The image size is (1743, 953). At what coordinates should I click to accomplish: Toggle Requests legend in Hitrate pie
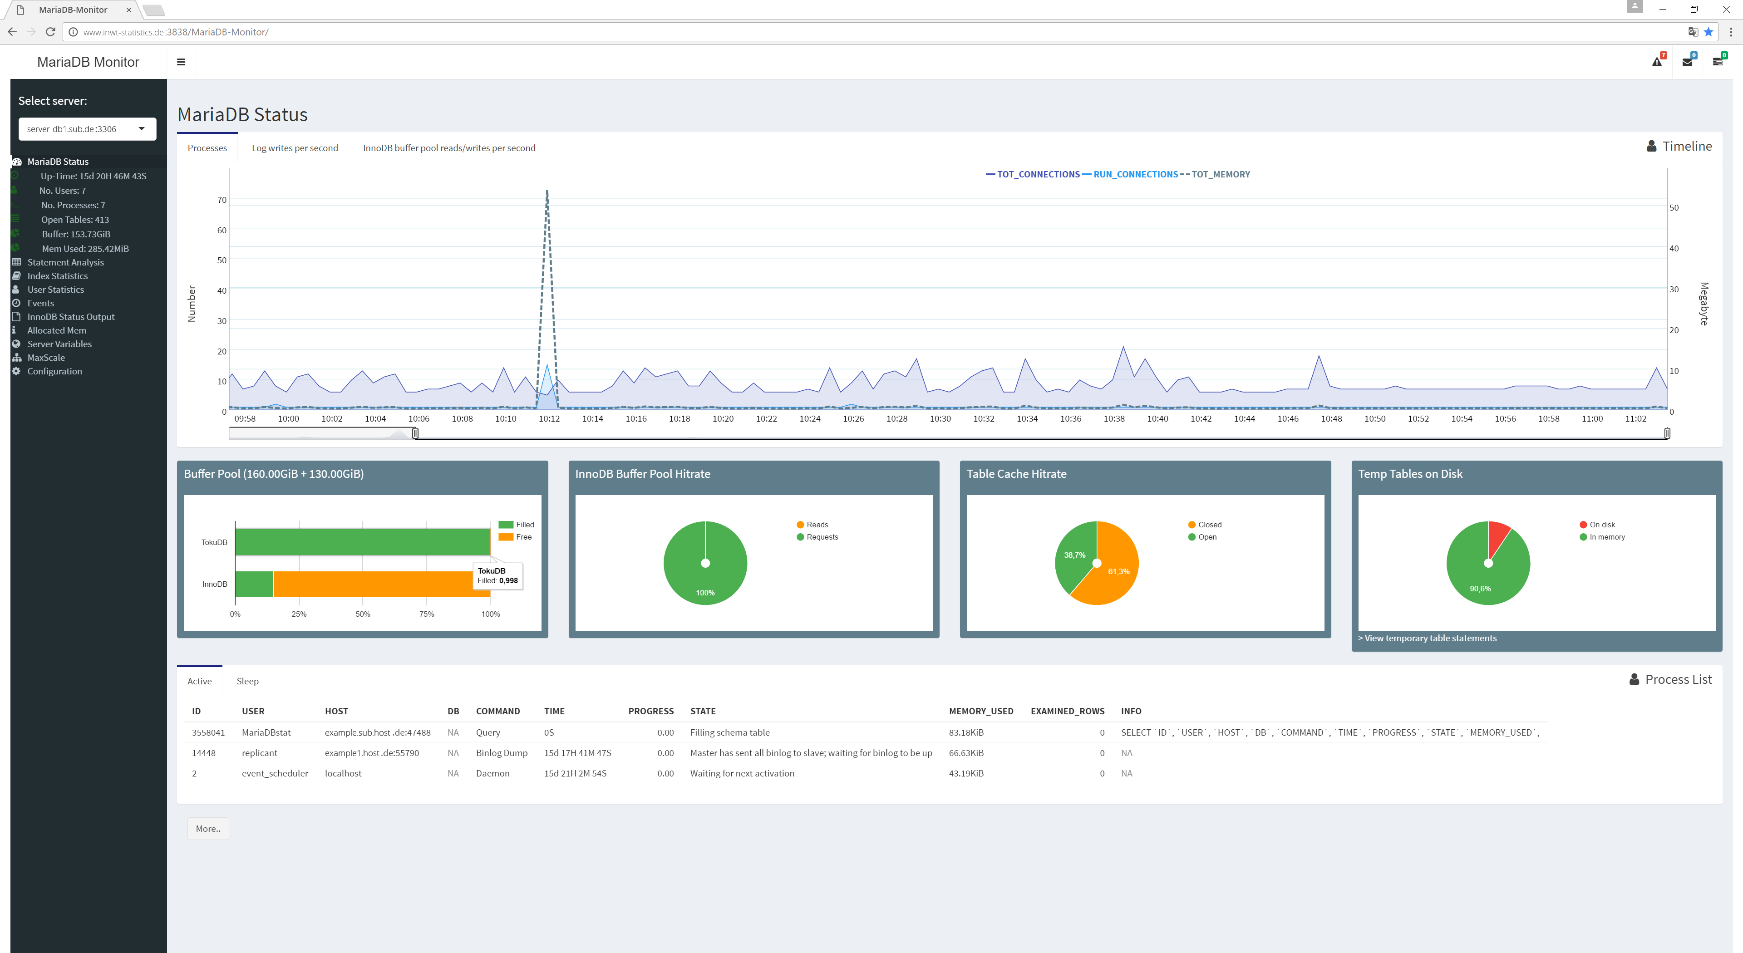click(817, 536)
